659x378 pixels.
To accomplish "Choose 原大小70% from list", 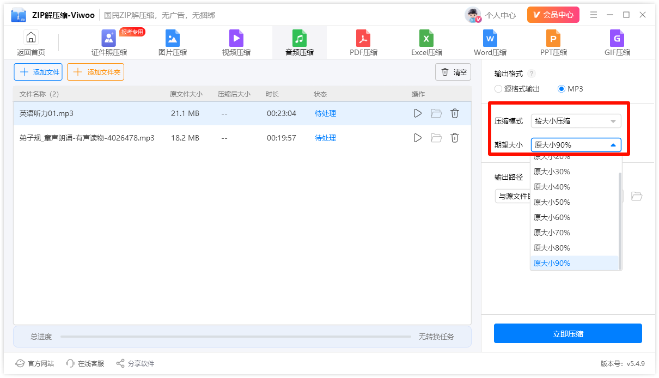I will point(575,233).
